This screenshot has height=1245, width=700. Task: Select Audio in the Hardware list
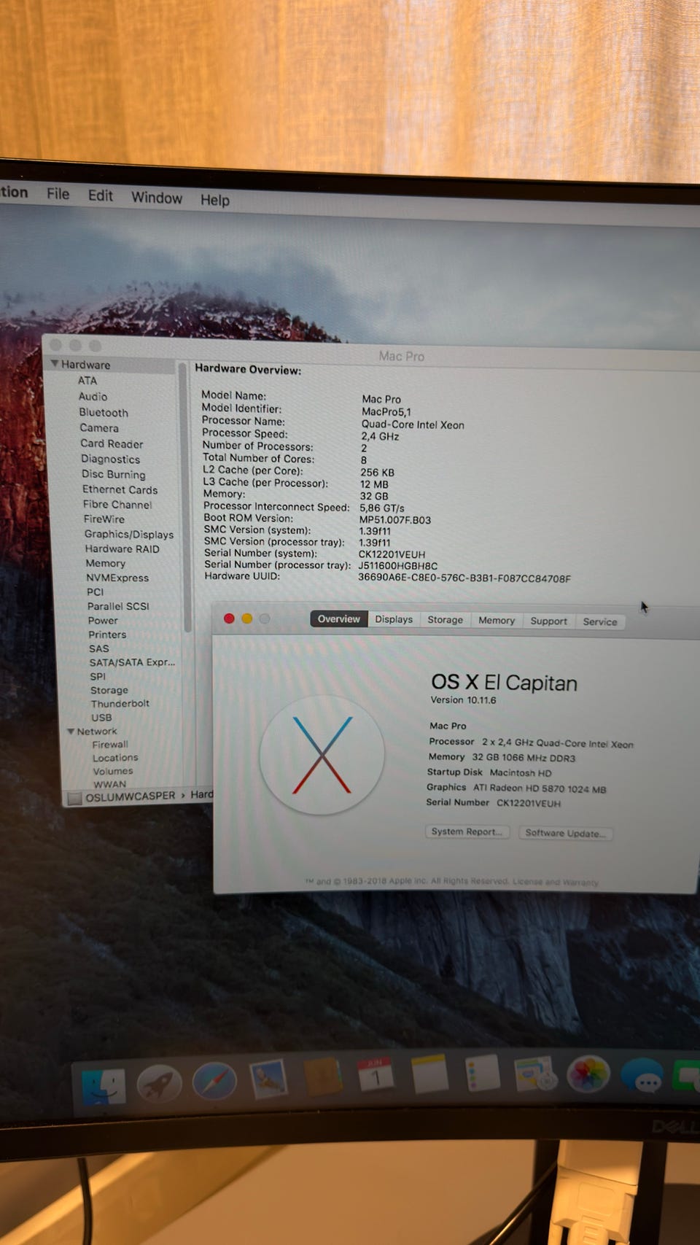click(93, 396)
